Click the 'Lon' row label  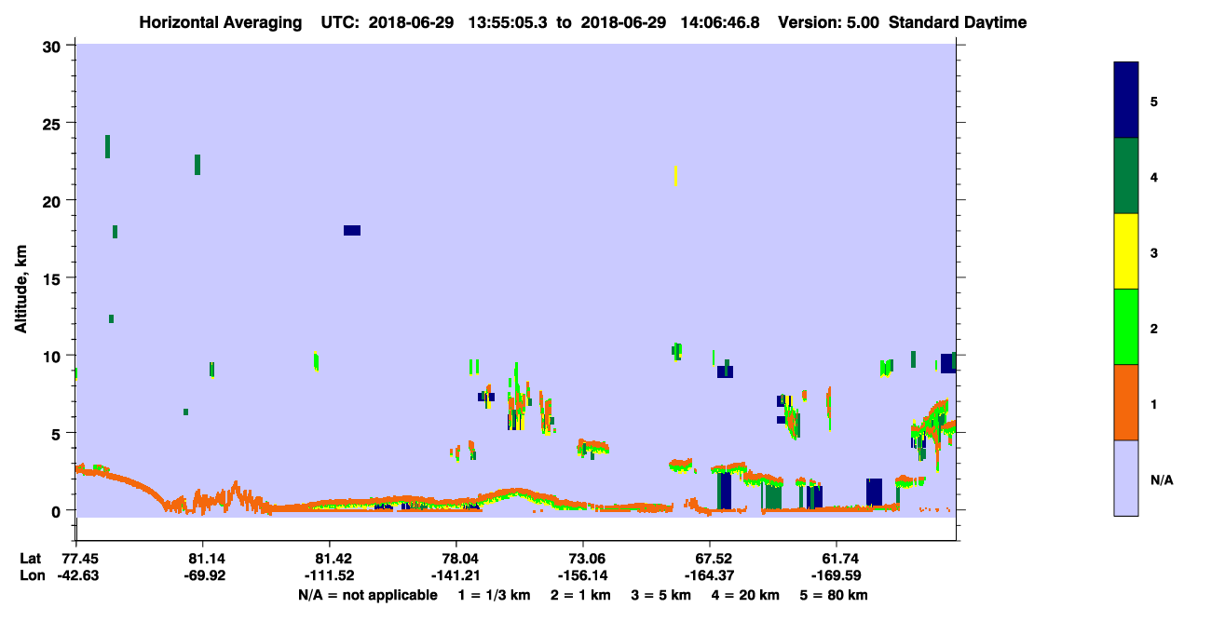(31, 575)
